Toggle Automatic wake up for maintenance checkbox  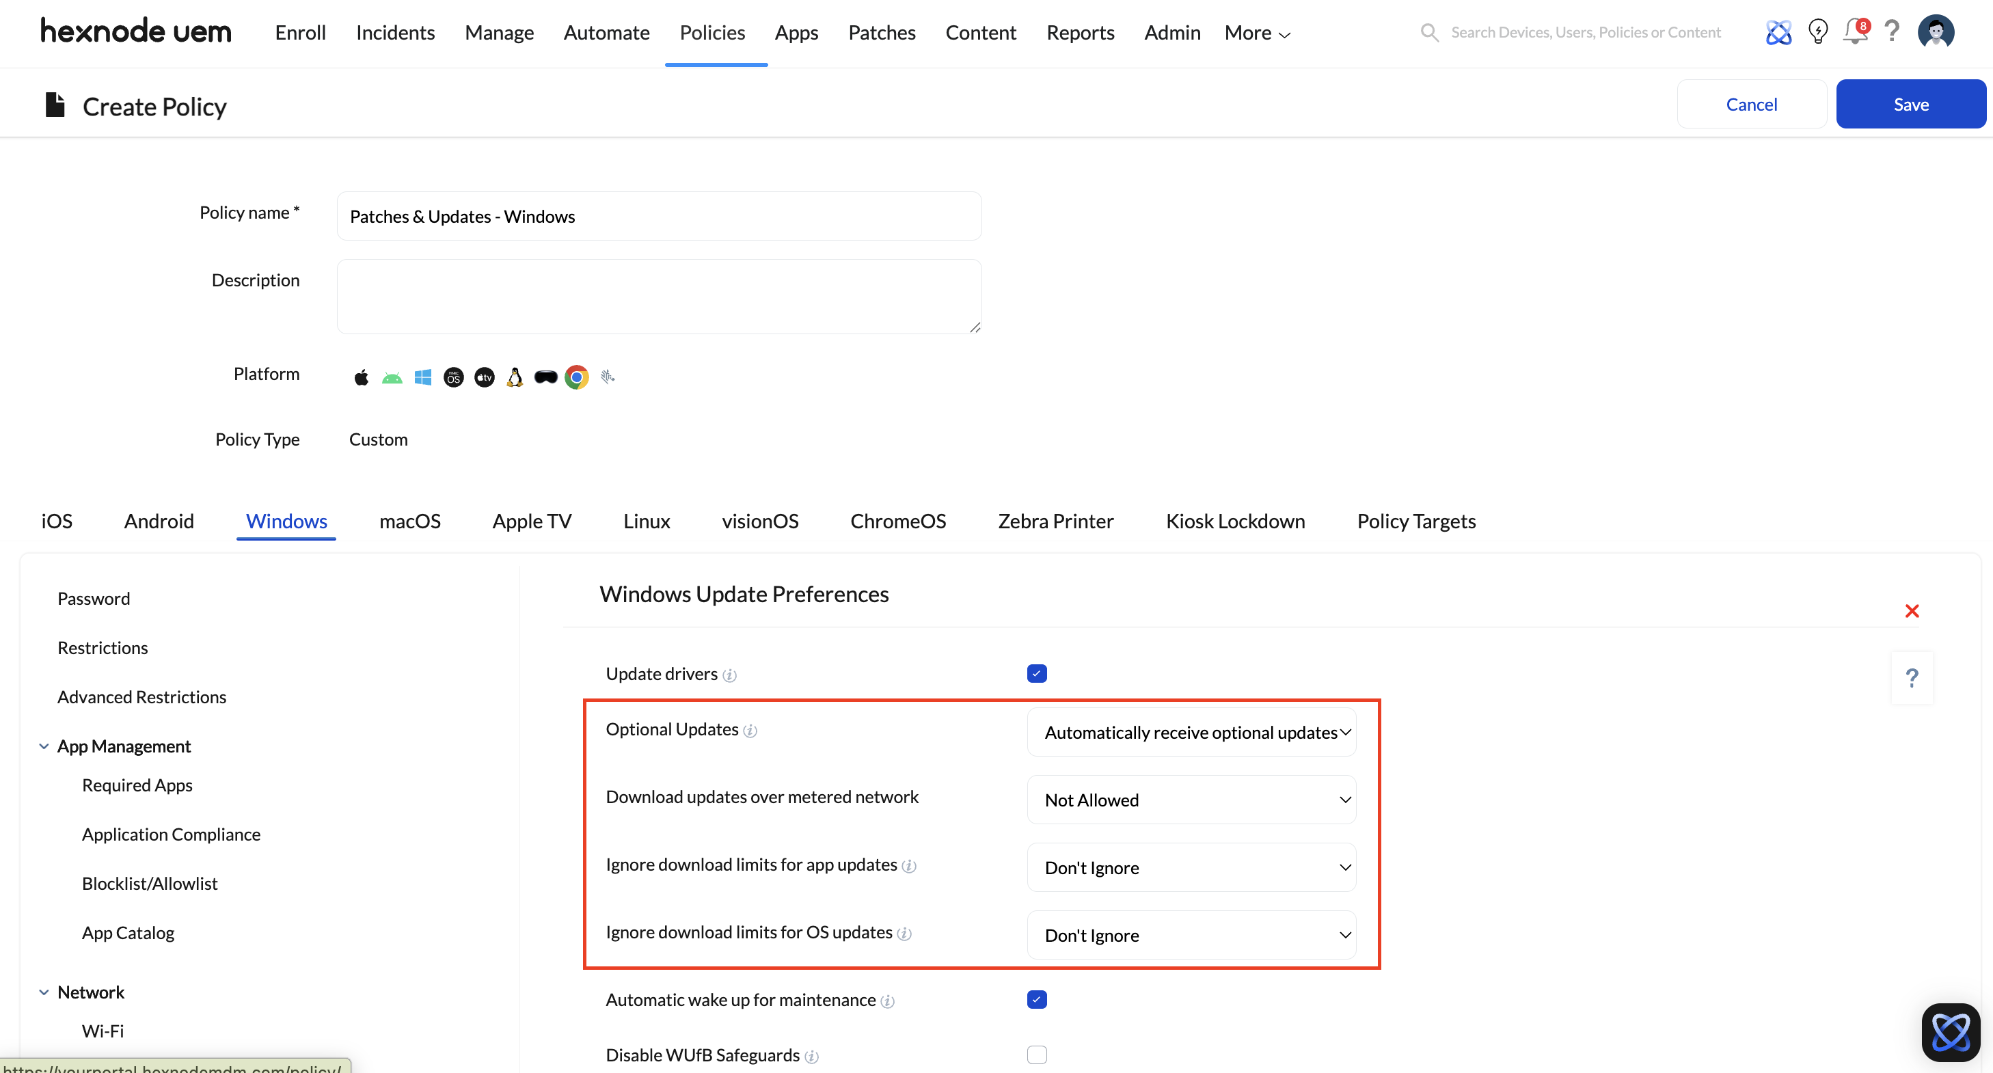click(1037, 999)
